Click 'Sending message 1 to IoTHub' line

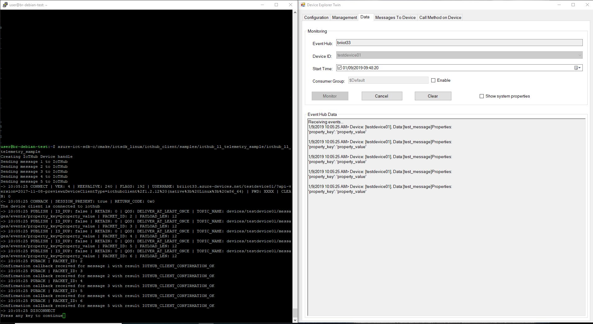click(34, 162)
